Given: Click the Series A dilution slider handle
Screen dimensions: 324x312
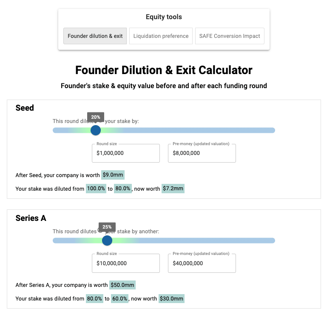Looking at the screenshot, I should (x=107, y=240).
